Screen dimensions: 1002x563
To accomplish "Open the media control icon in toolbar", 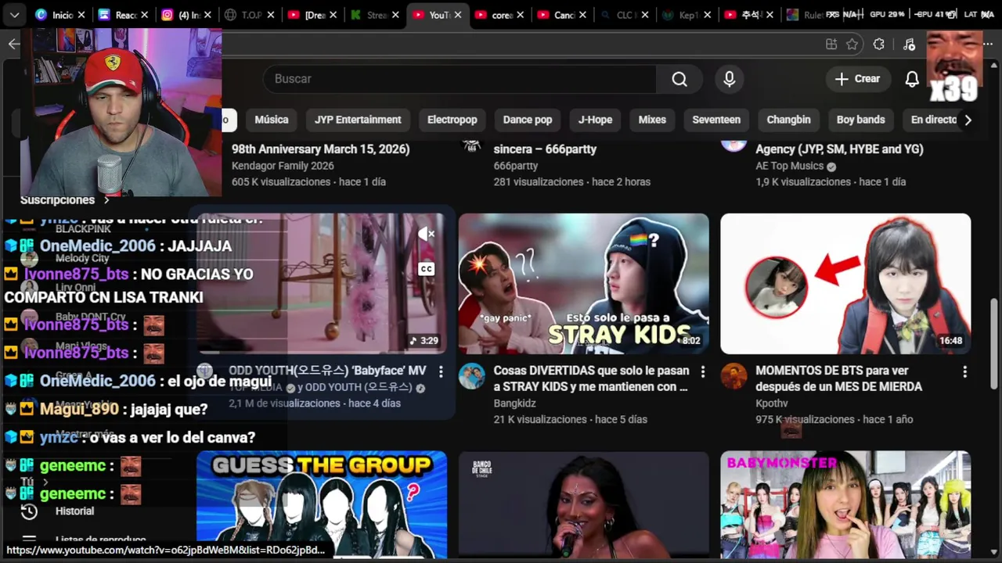I will pos(909,45).
